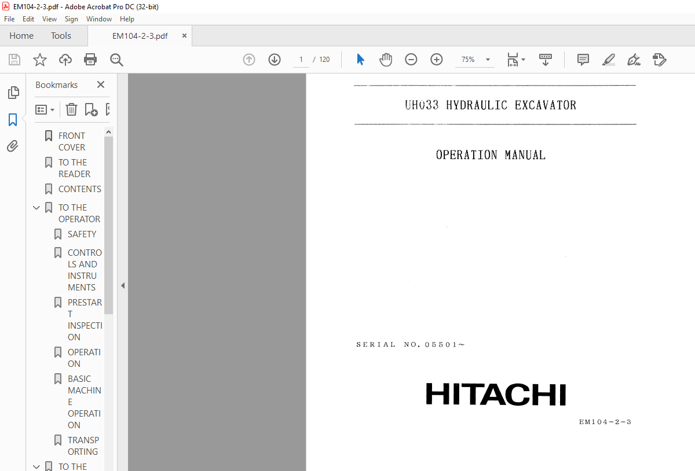Open the SAFETY bookmark
This screenshot has height=471, width=695.
[x=82, y=234]
